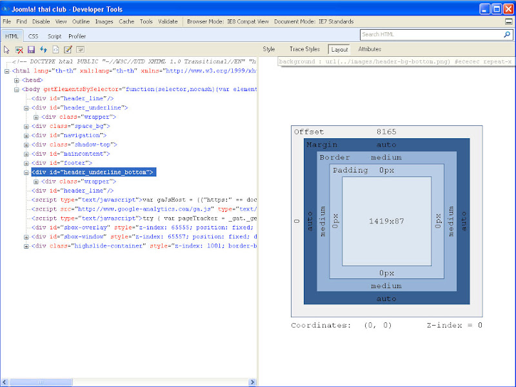Activate the select element by click arrow tool
The image size is (516, 387).
tap(6, 50)
